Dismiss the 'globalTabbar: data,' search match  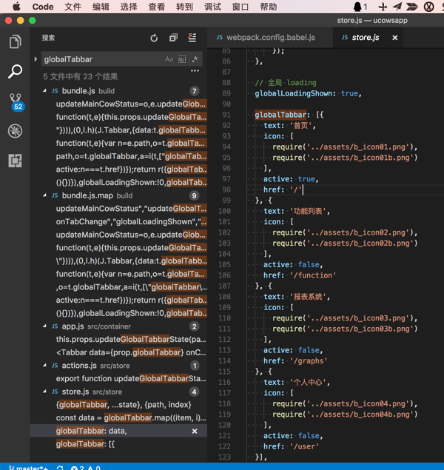tap(195, 431)
